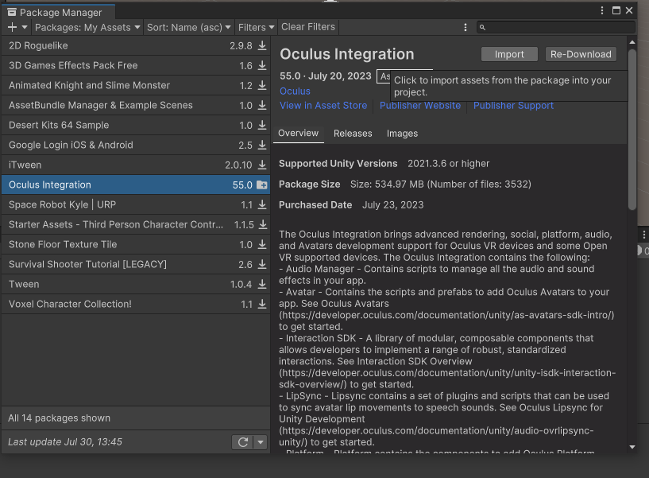
Task: Open View in Asset Store link
Action: click(x=323, y=106)
